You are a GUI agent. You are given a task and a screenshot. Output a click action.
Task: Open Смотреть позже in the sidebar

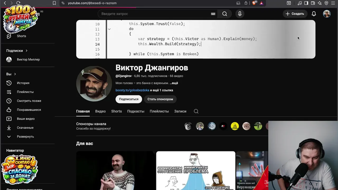coord(29,101)
